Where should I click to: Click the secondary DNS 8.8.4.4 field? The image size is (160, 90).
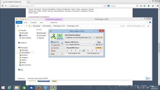[x=94, y=50]
